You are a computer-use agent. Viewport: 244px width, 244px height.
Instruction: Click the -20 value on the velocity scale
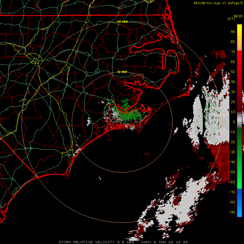coord(232,142)
